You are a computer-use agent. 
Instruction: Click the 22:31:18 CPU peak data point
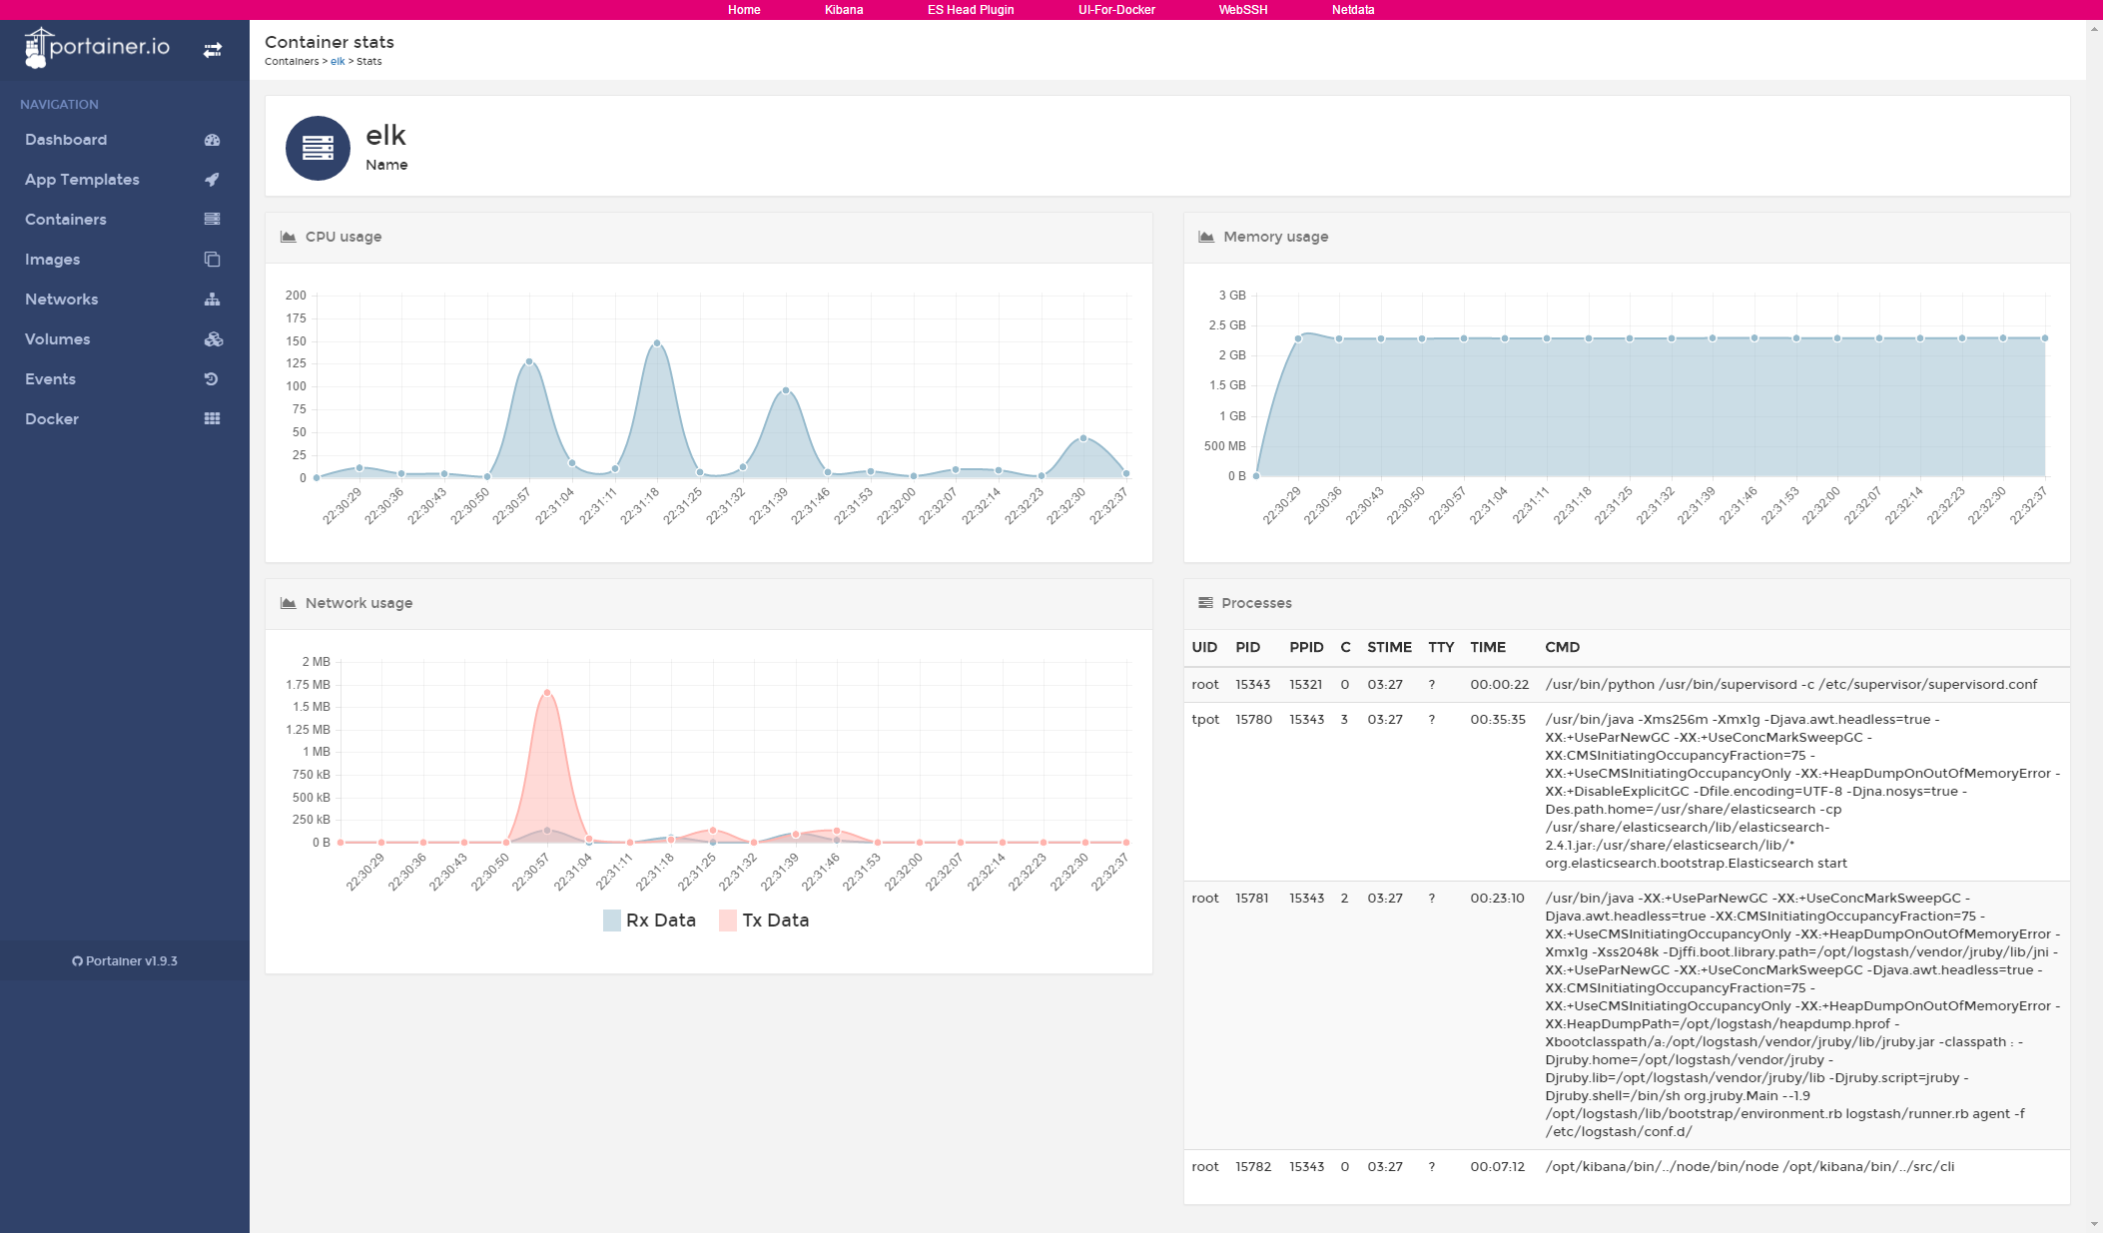coord(657,343)
